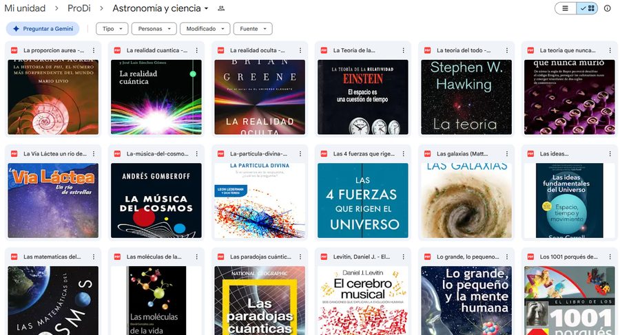Open La música del cosmos thumbnail
The image size is (620, 335).
(x=156, y=200)
